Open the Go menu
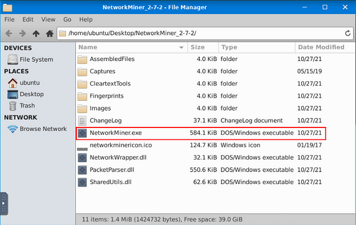Image resolution: width=356 pixels, height=225 pixels. click(67, 20)
